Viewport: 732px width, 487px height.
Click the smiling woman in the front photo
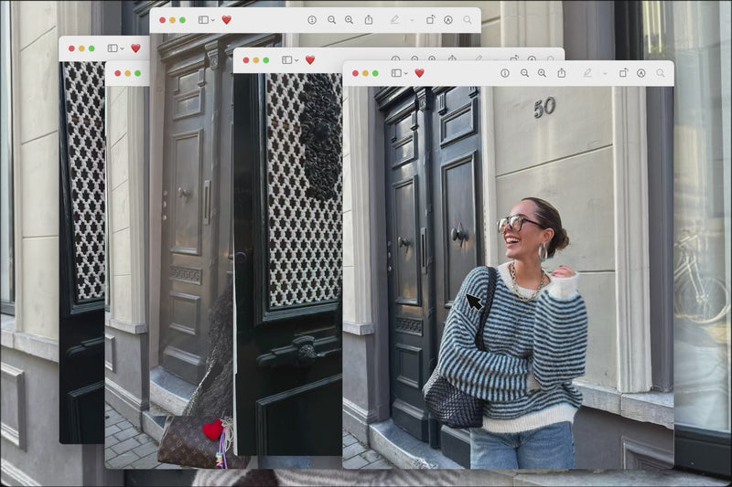click(522, 302)
